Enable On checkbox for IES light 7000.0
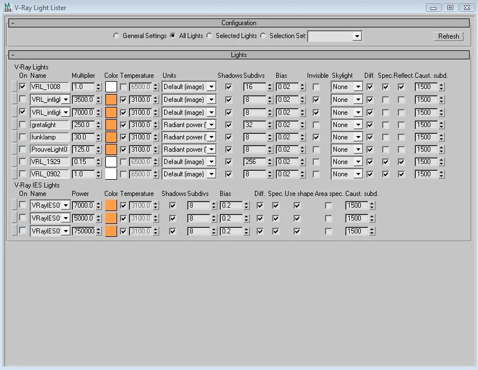This screenshot has width=478, height=370. (22, 205)
